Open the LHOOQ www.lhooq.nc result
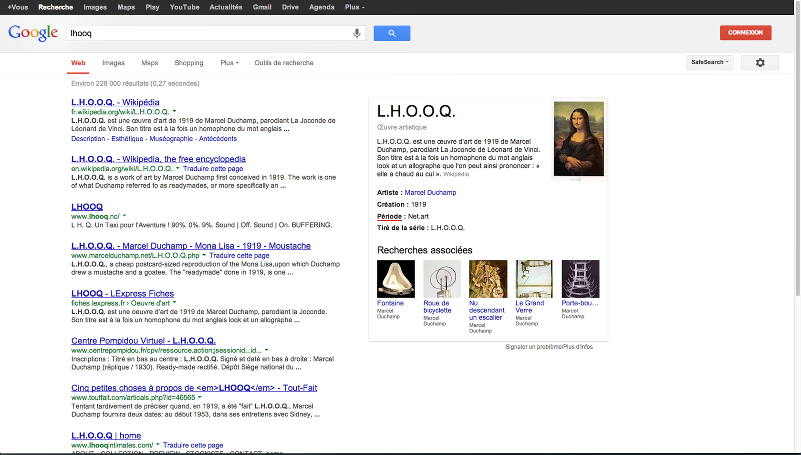Screen dimensions: 801x455 (87, 207)
